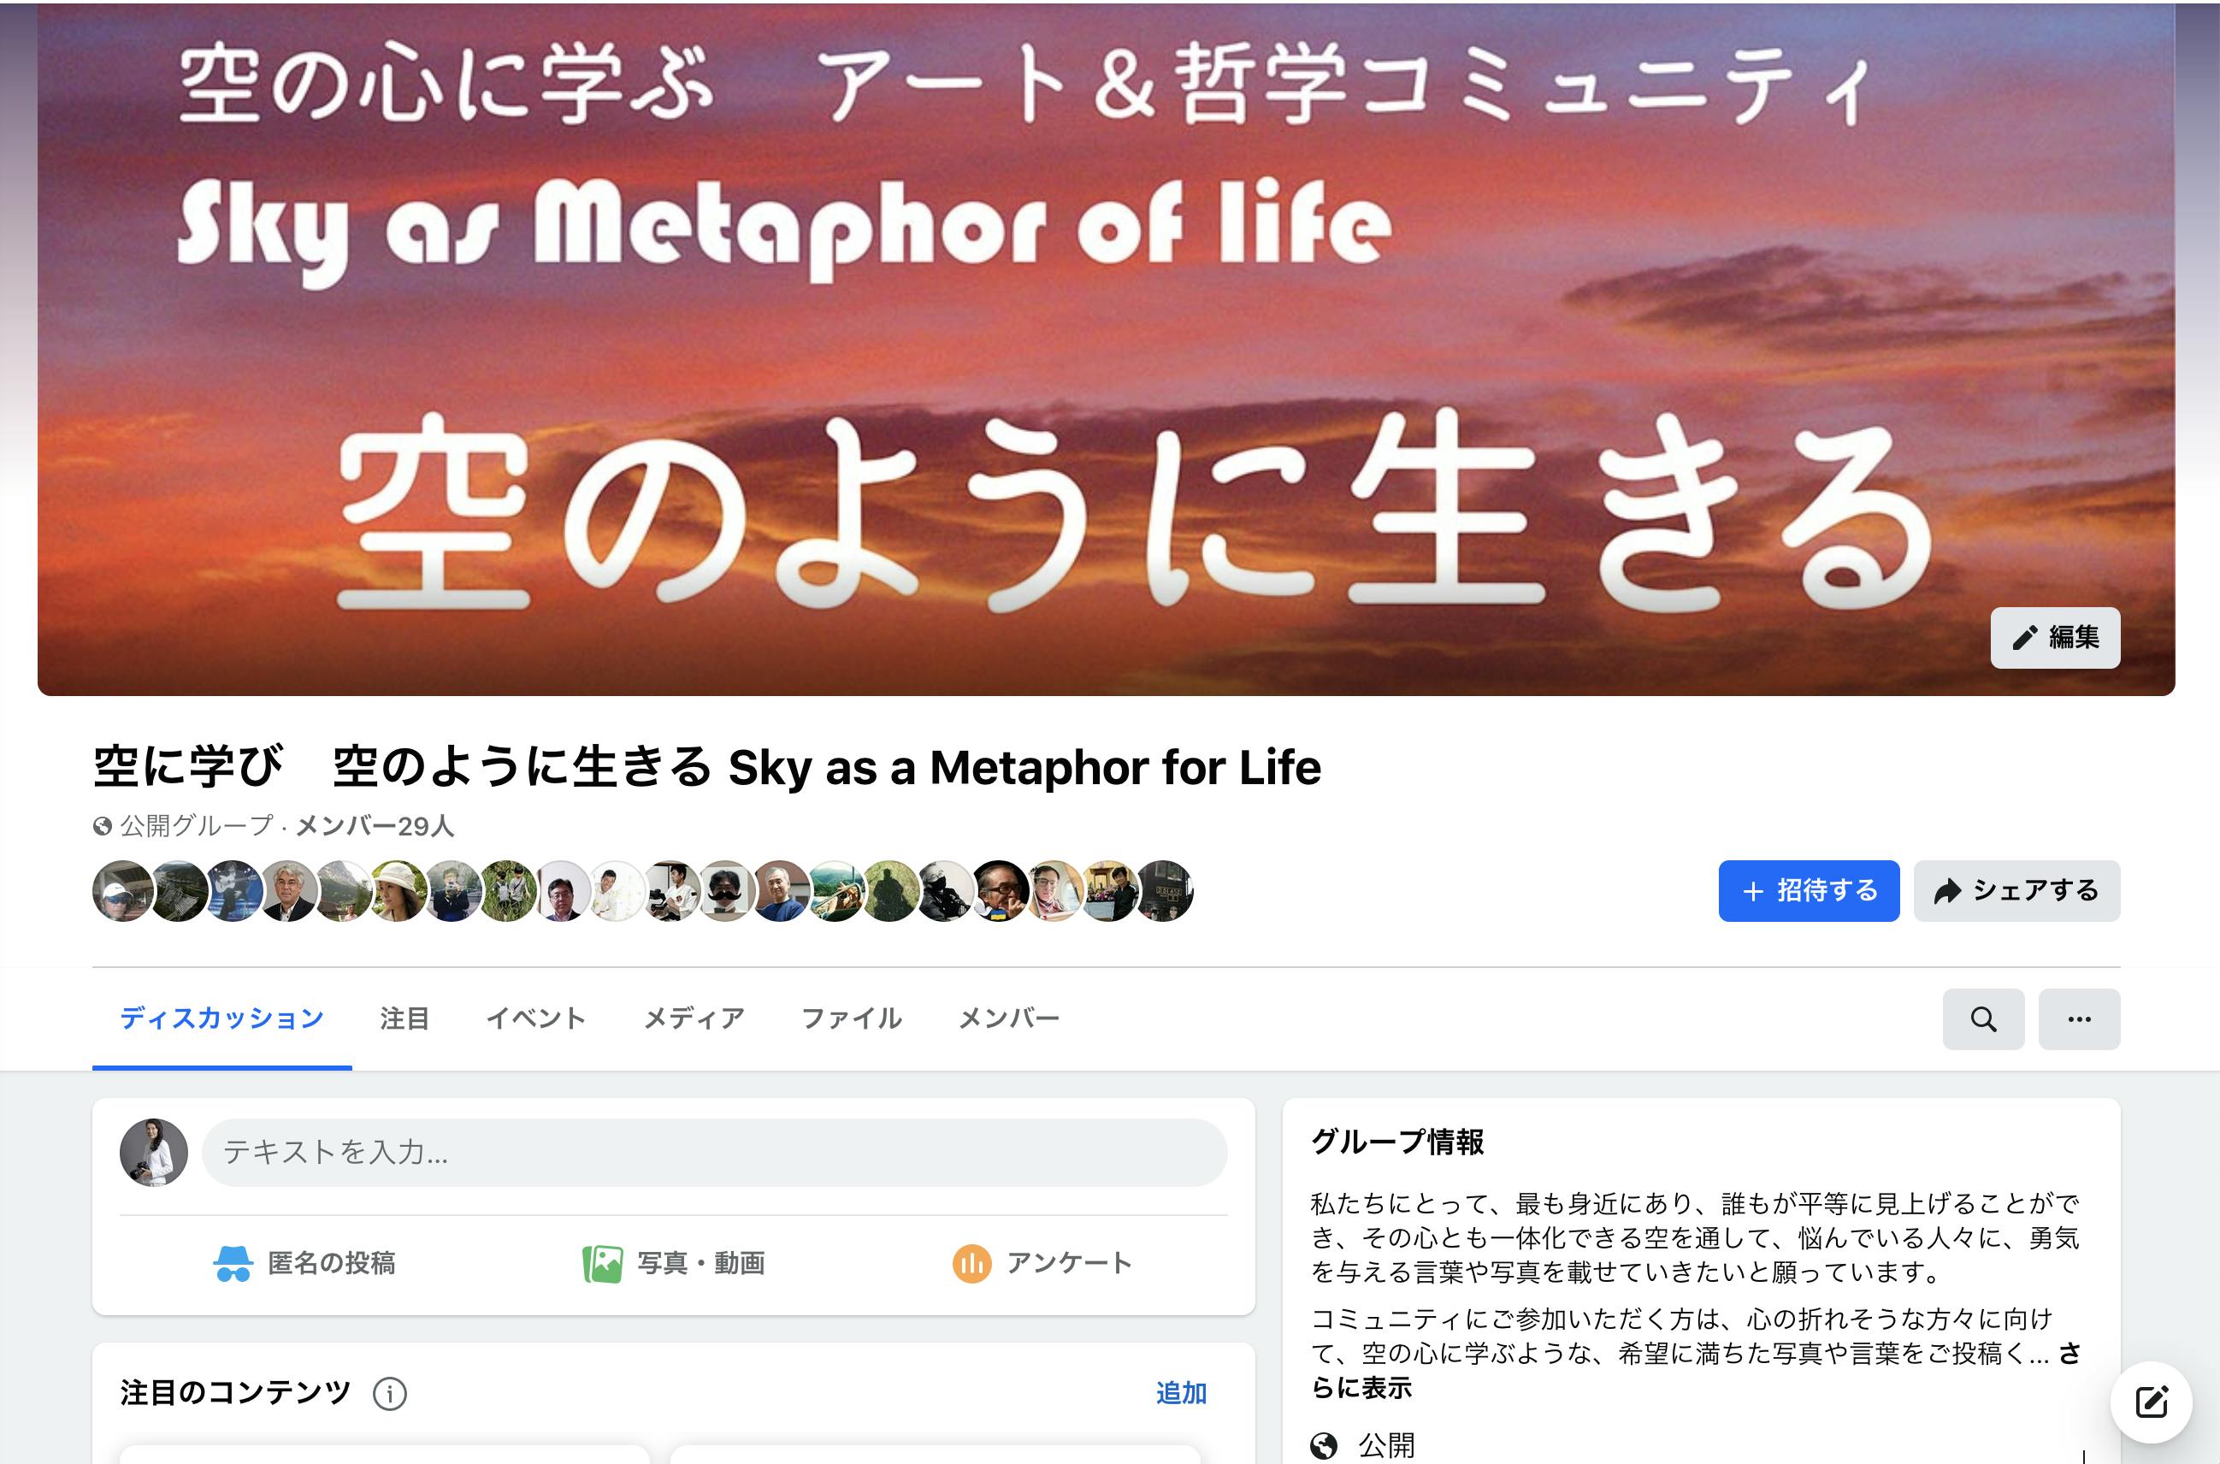The image size is (2220, 1464).
Task: Click the search magnifier icon in group tabs
Action: tap(1983, 1018)
